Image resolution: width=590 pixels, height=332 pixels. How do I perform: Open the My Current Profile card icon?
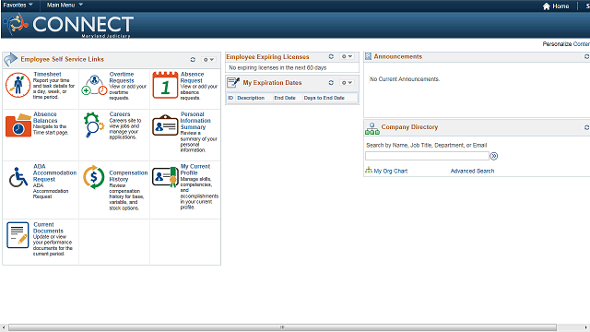click(x=165, y=176)
